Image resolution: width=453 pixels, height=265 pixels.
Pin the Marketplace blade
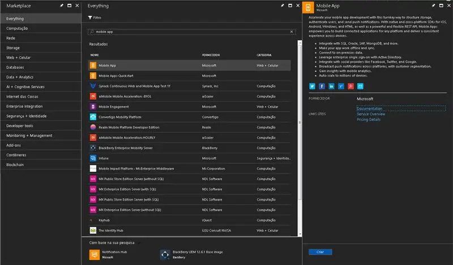pyautogui.click(x=62, y=6)
